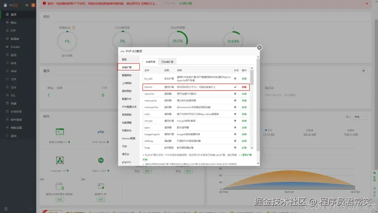Image resolution: width=378 pixels, height=213 pixels.
Task: Click the memory usage circular gauge
Action: pos(178,41)
